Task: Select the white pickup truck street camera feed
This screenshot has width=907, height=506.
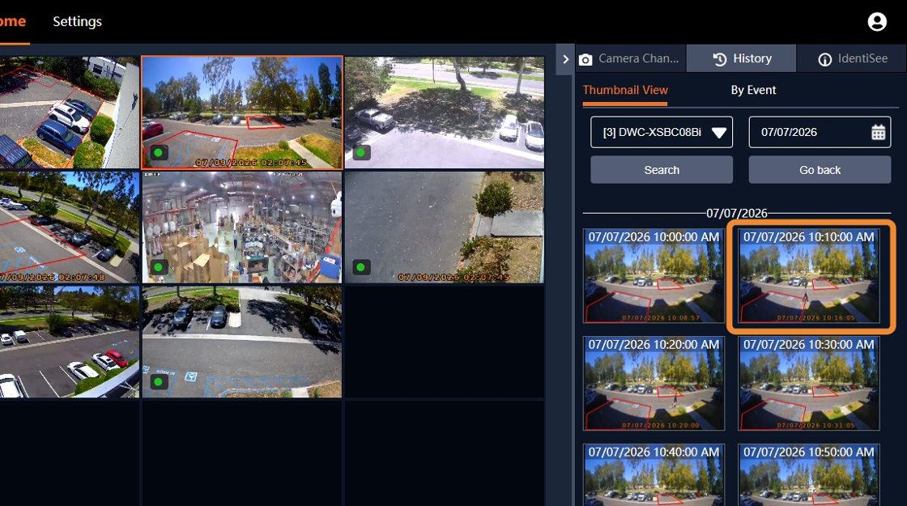Action: click(445, 113)
